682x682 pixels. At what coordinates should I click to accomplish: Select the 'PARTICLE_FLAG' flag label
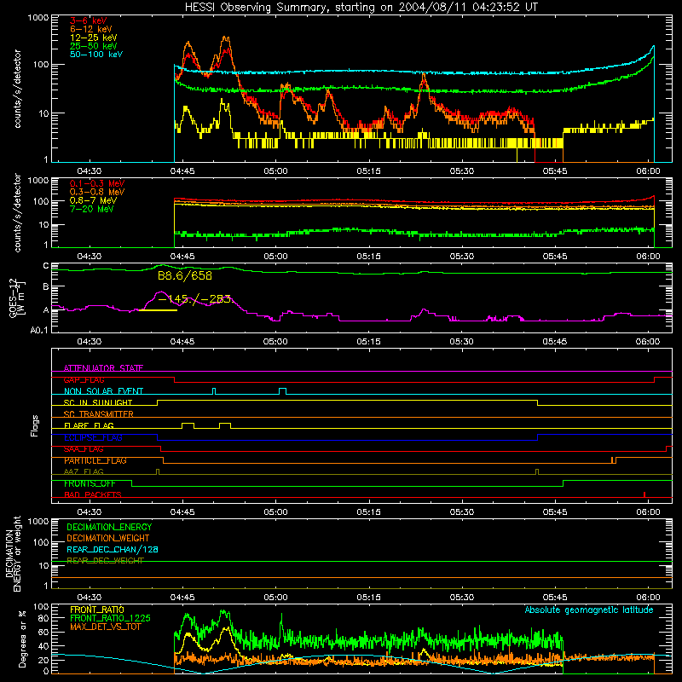pyautogui.click(x=95, y=460)
